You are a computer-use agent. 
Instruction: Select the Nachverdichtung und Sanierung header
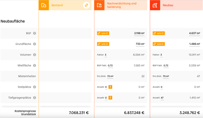(x=121, y=5)
